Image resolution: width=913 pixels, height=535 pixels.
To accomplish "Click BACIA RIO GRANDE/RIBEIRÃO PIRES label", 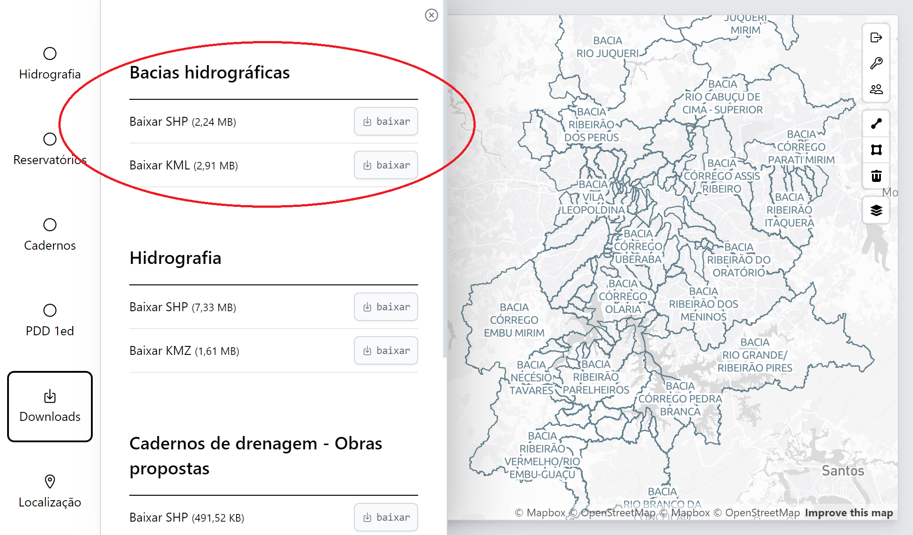I will tap(755, 355).
